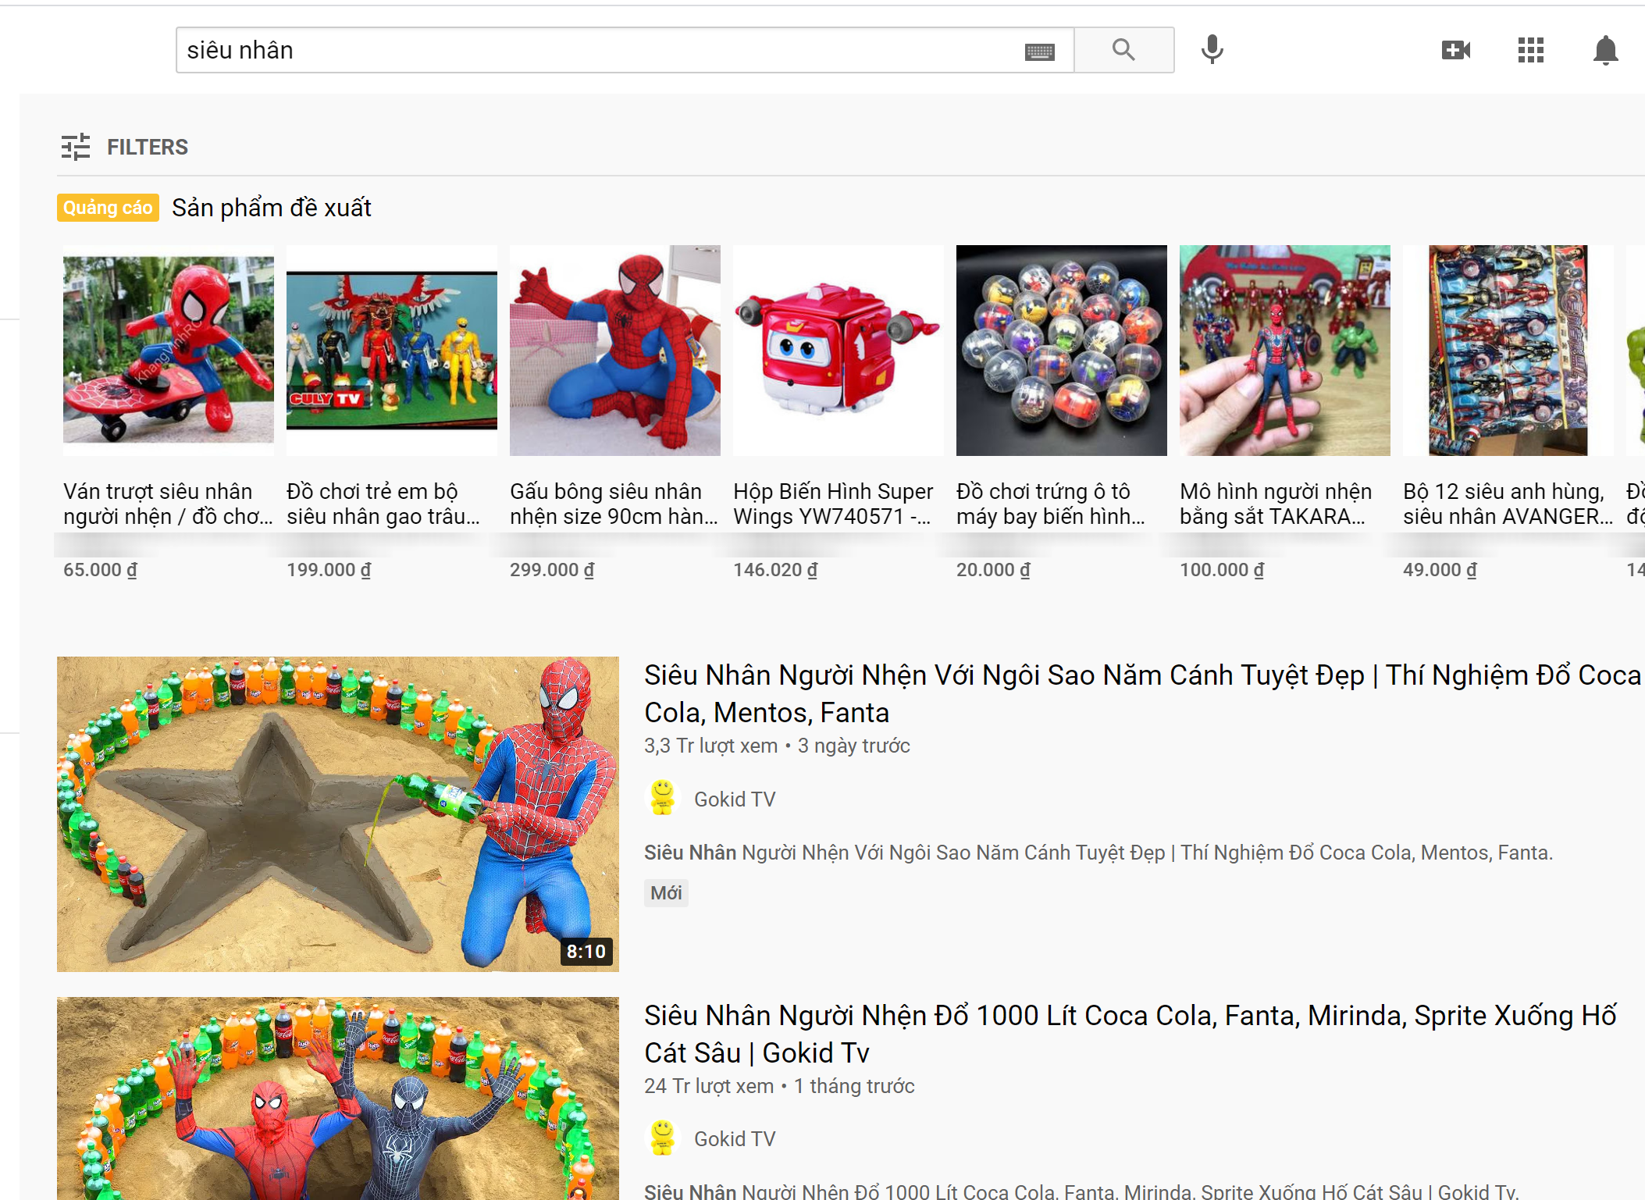Click the 20.000 đ price
Viewport: 1645px width, 1200px height.
click(x=993, y=570)
